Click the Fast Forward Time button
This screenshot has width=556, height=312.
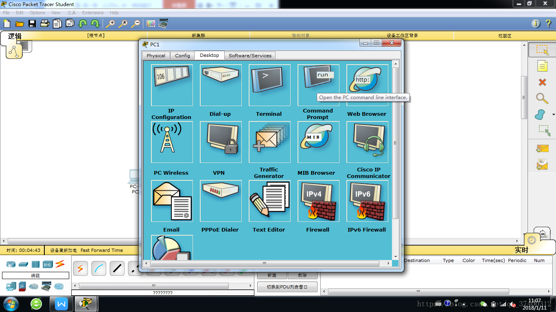coord(102,250)
